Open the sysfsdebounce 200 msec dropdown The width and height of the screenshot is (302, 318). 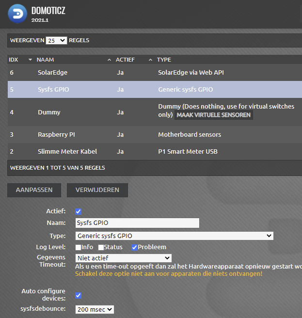pos(95,309)
